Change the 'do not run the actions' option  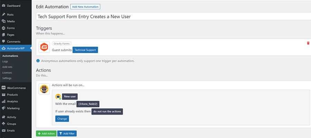click(x=107, y=111)
